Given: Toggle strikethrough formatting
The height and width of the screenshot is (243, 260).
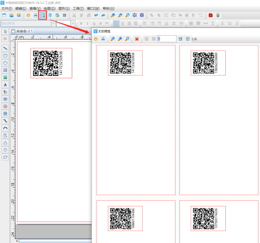Looking at the screenshot, I should 100,23.
